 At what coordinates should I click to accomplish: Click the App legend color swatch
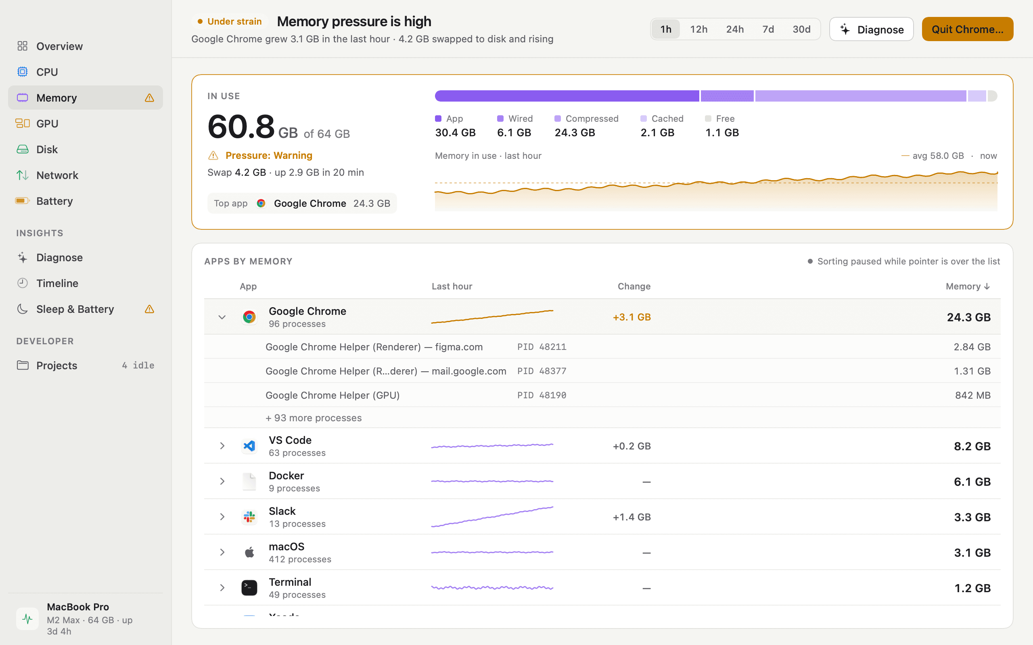click(438, 119)
